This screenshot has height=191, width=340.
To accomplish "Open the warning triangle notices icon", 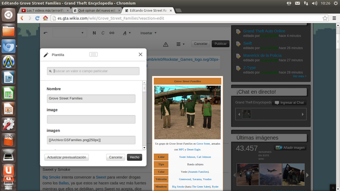I will point(166,44).
